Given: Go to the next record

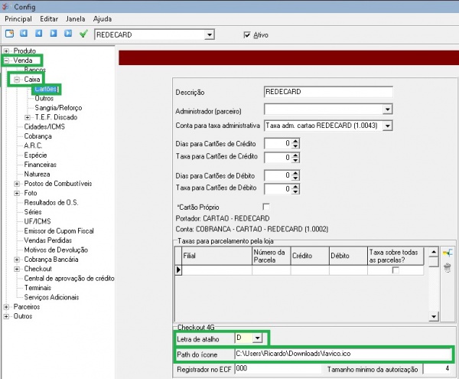Looking at the screenshot, I should coord(54,34).
